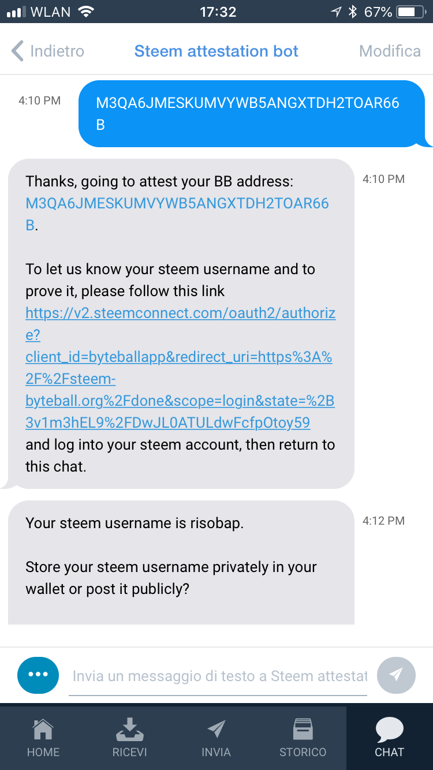Open the three-dots options button
The width and height of the screenshot is (433, 770).
coord(38,674)
